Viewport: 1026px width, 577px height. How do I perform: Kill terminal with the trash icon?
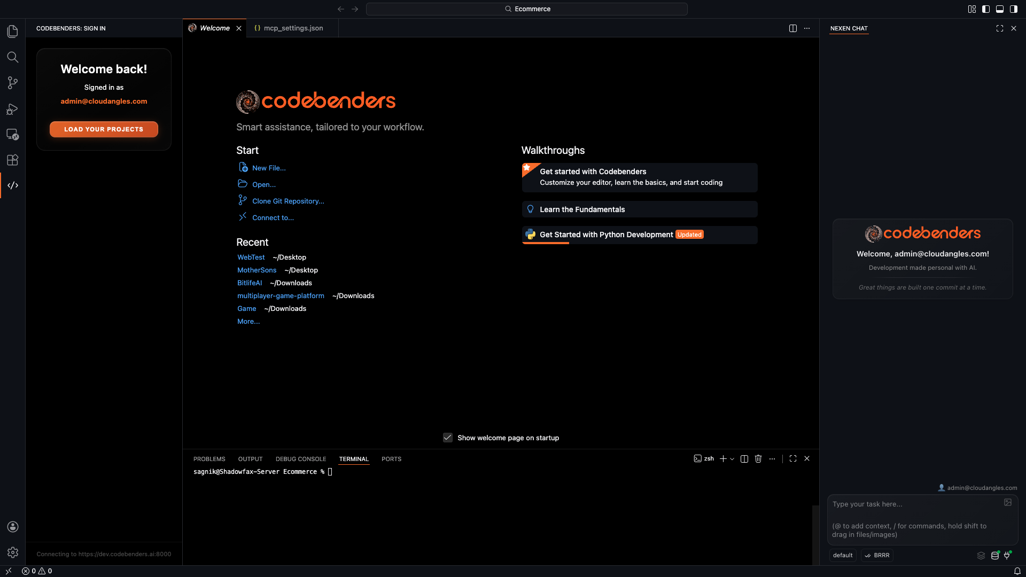tap(758, 459)
